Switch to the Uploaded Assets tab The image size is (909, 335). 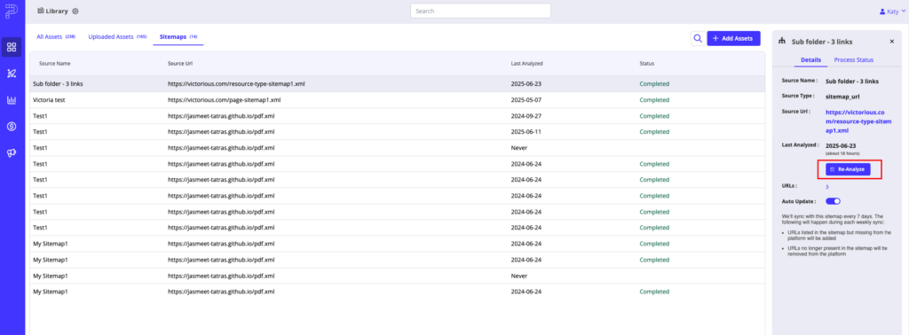tap(117, 37)
